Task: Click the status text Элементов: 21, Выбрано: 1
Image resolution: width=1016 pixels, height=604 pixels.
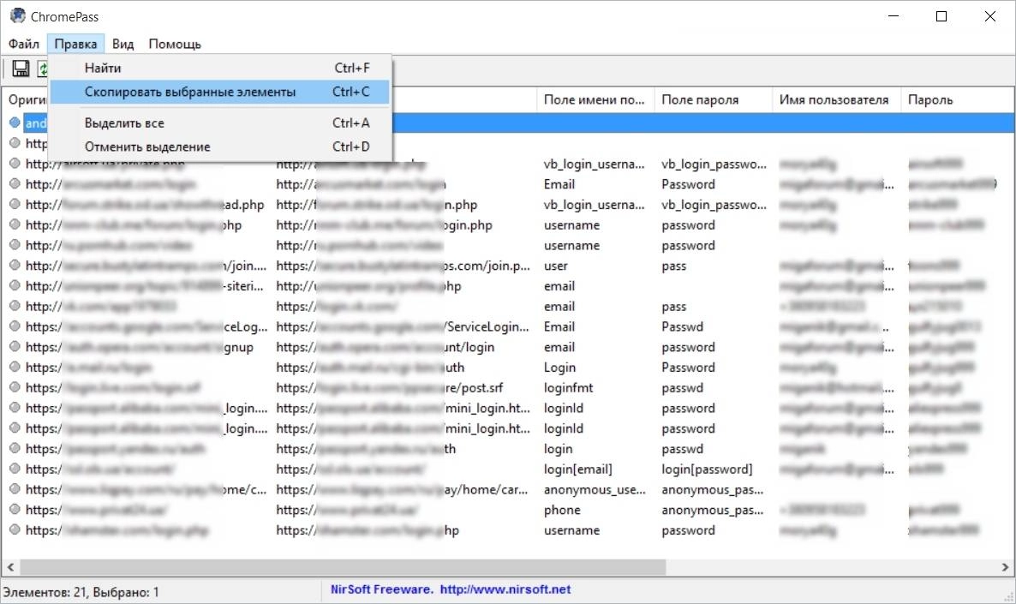Action: click(x=81, y=592)
